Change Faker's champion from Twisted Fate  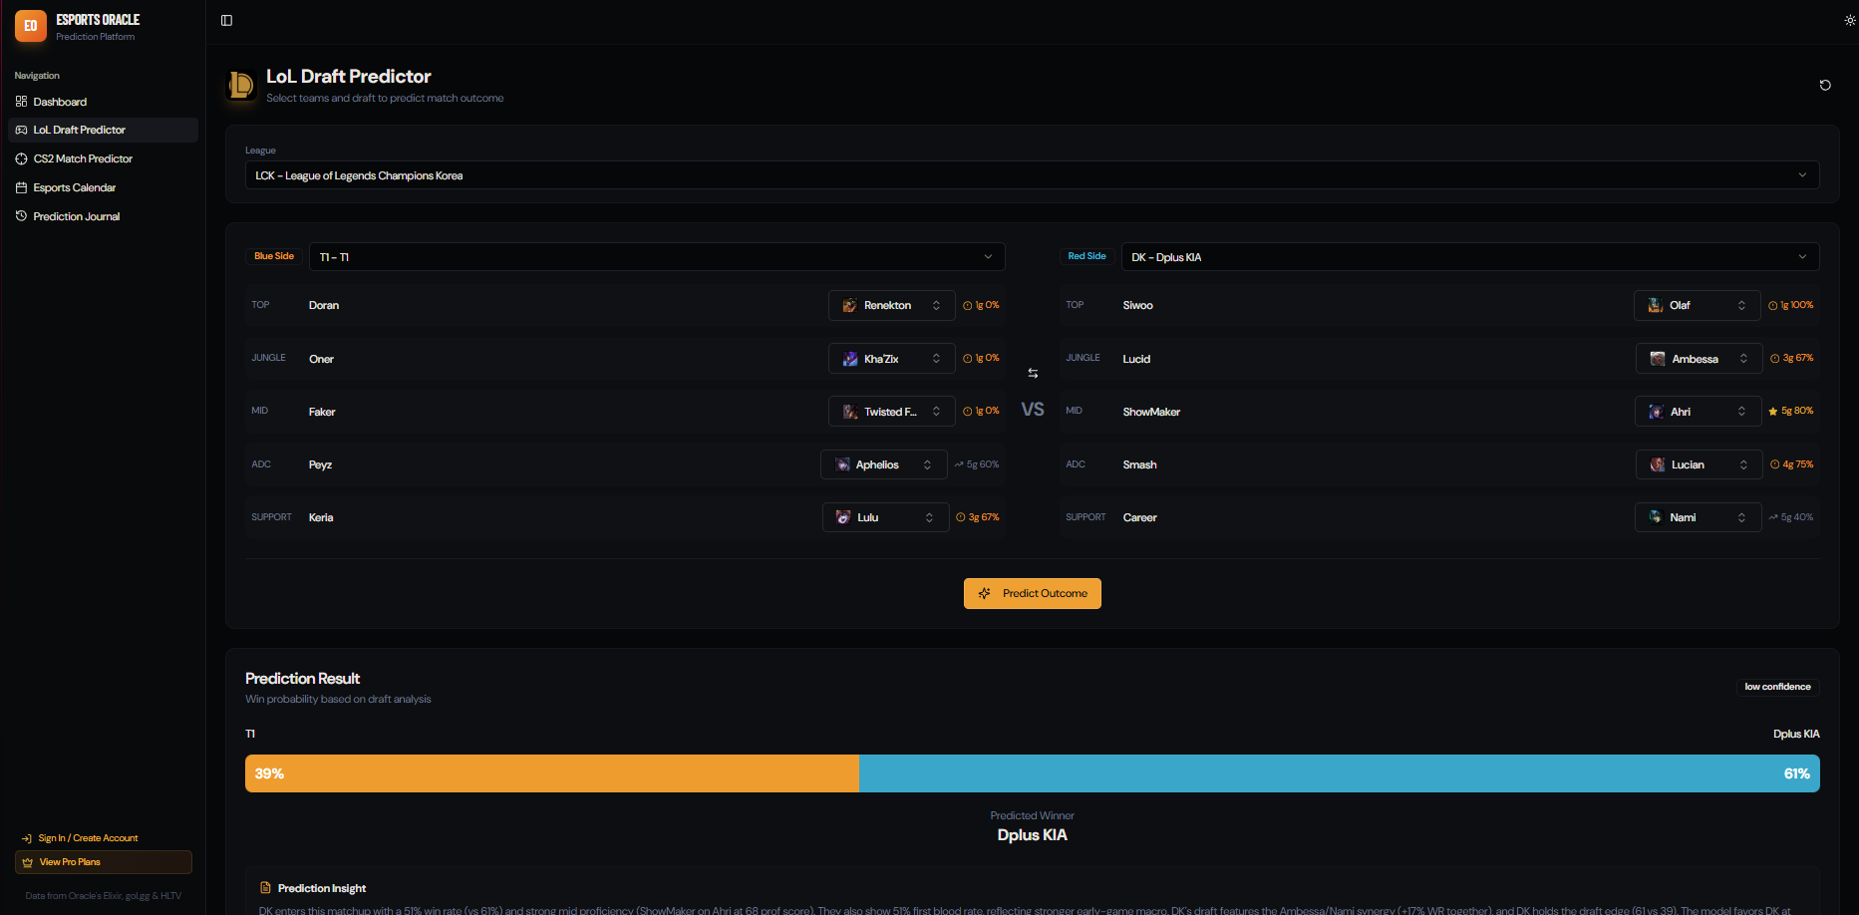pyautogui.click(x=891, y=411)
